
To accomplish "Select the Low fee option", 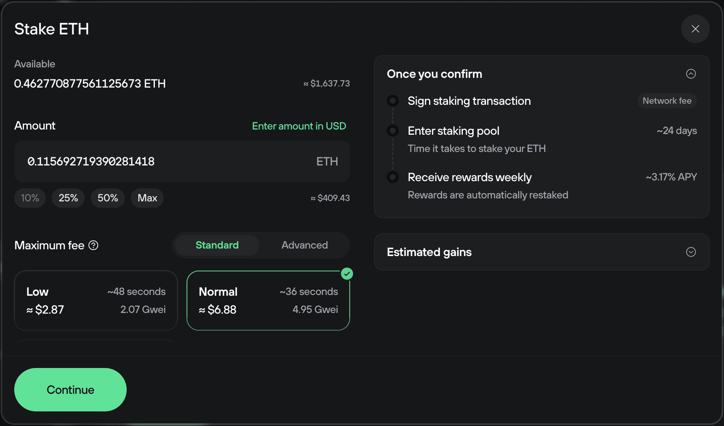I will 96,300.
